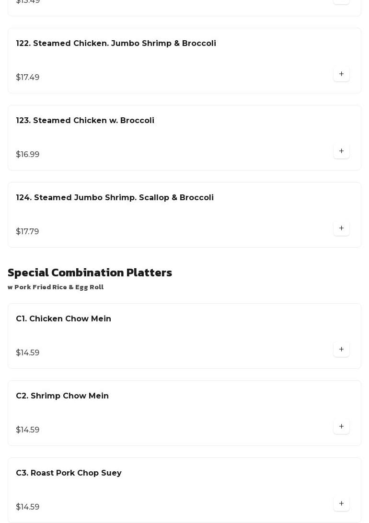Image resolution: width=369 pixels, height=523 pixels.
Task: Add item 123 Steamed Chicken w. Broccoli
Action: pos(341,151)
